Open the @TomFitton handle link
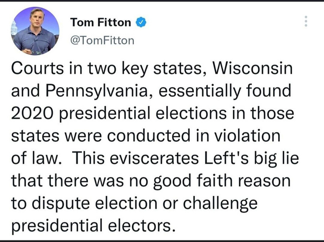Screen dimensions: 324x242 [102, 40]
